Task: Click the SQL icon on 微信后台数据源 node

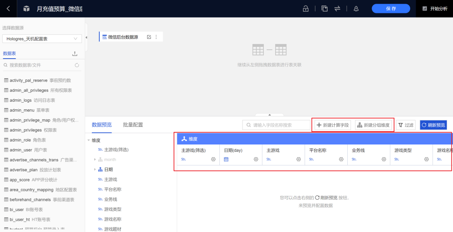Action: (104, 37)
